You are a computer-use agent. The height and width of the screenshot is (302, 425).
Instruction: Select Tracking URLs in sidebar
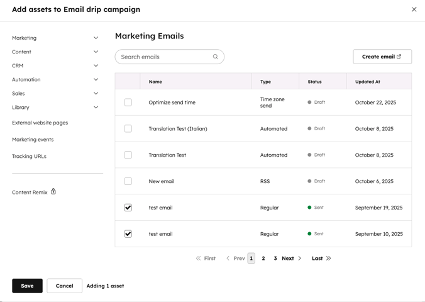pos(29,156)
